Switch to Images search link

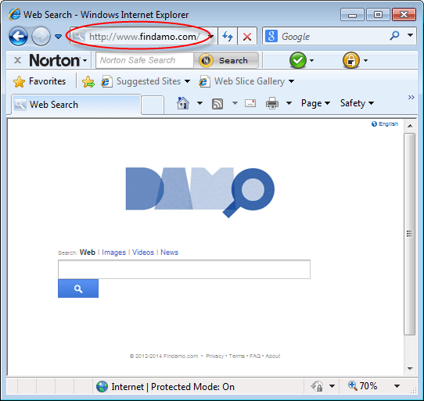point(114,252)
